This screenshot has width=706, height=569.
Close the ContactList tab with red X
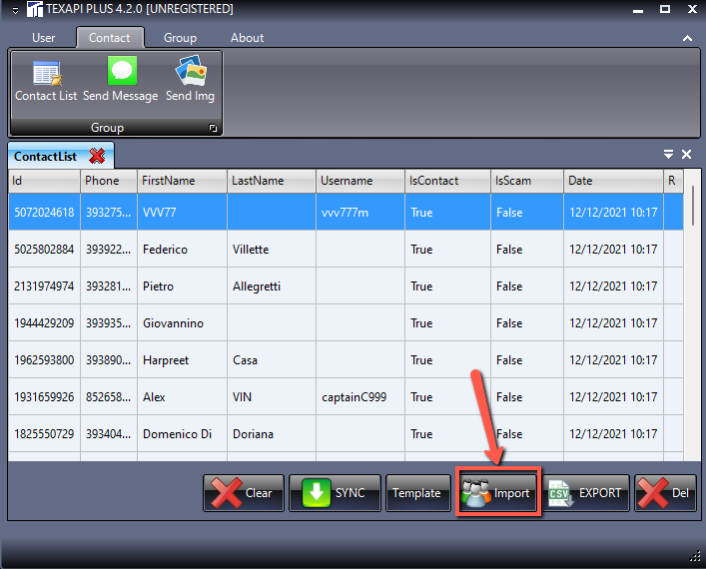97,156
